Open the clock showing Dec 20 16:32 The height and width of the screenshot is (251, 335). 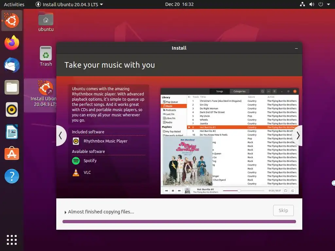point(179,4)
